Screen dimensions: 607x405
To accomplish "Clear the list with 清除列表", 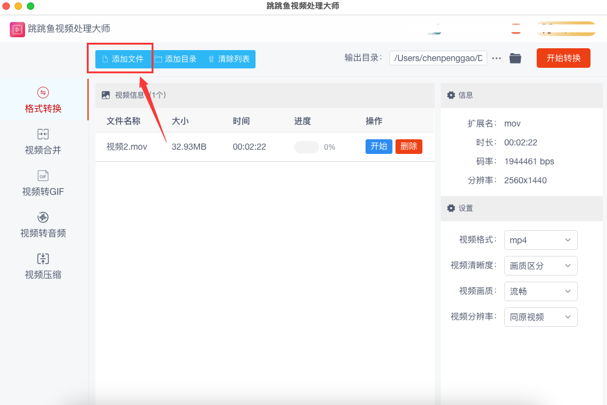I will click(x=229, y=59).
